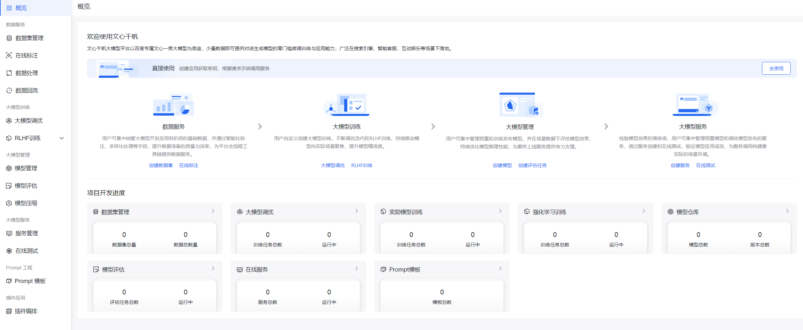
Task: Click the 大模型调优 link under 大模型训练
Action: pos(333,165)
